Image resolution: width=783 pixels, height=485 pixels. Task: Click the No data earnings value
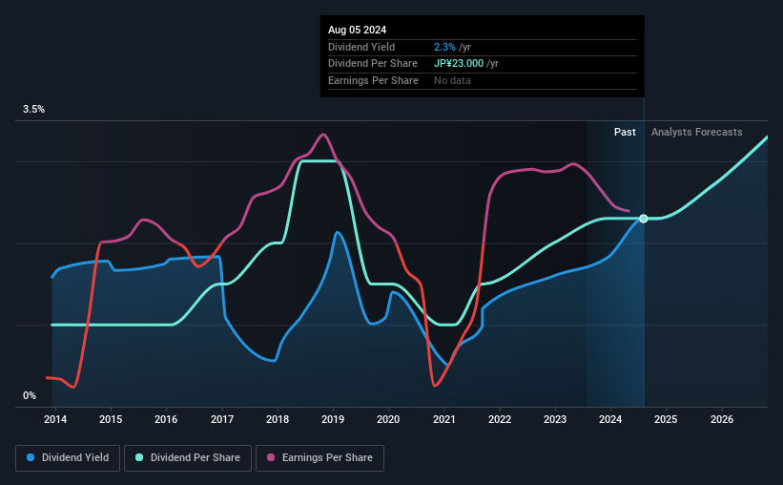pyautogui.click(x=452, y=80)
